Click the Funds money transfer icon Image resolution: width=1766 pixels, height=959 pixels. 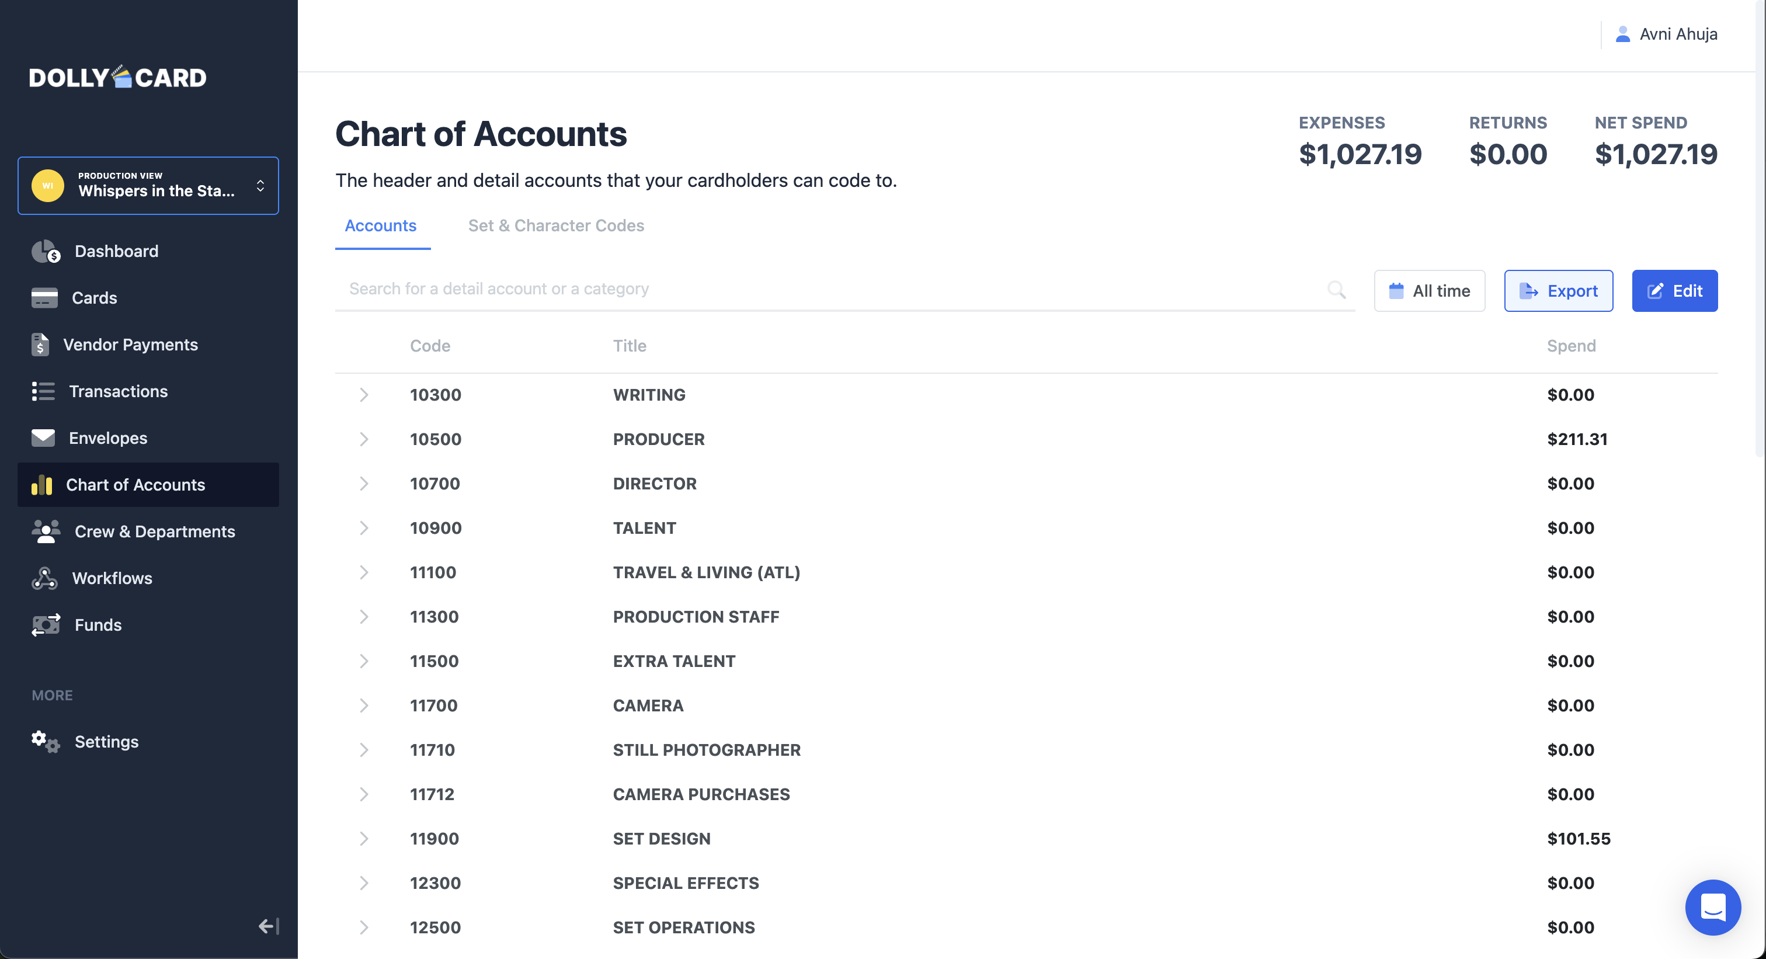pyautogui.click(x=45, y=624)
